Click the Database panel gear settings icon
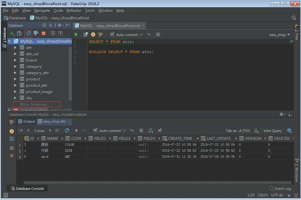Viewport: 301px width, 200px height. click(x=60, y=25)
